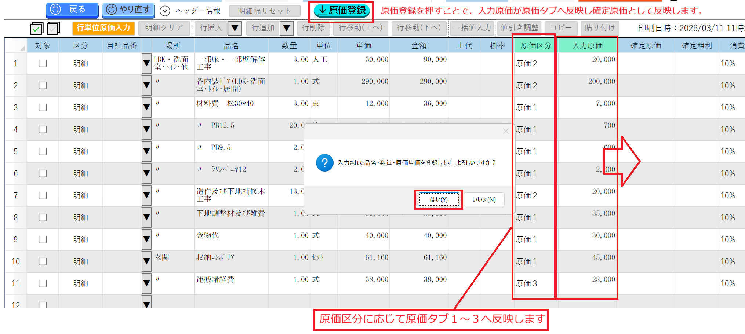Click the table corner select-all triangle
The width and height of the screenshot is (745, 334).
(x=22, y=48)
